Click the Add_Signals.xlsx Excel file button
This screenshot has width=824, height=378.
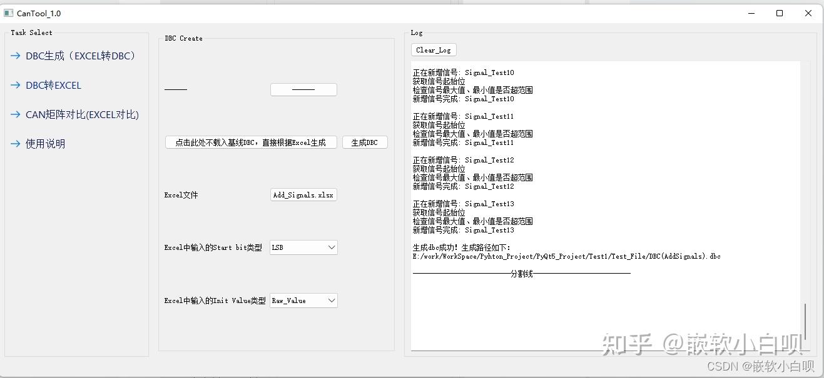pyautogui.click(x=303, y=194)
